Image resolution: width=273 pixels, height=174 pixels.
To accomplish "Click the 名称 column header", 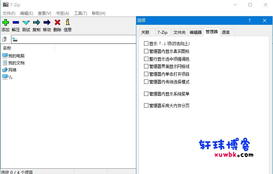I will pos(27,48).
